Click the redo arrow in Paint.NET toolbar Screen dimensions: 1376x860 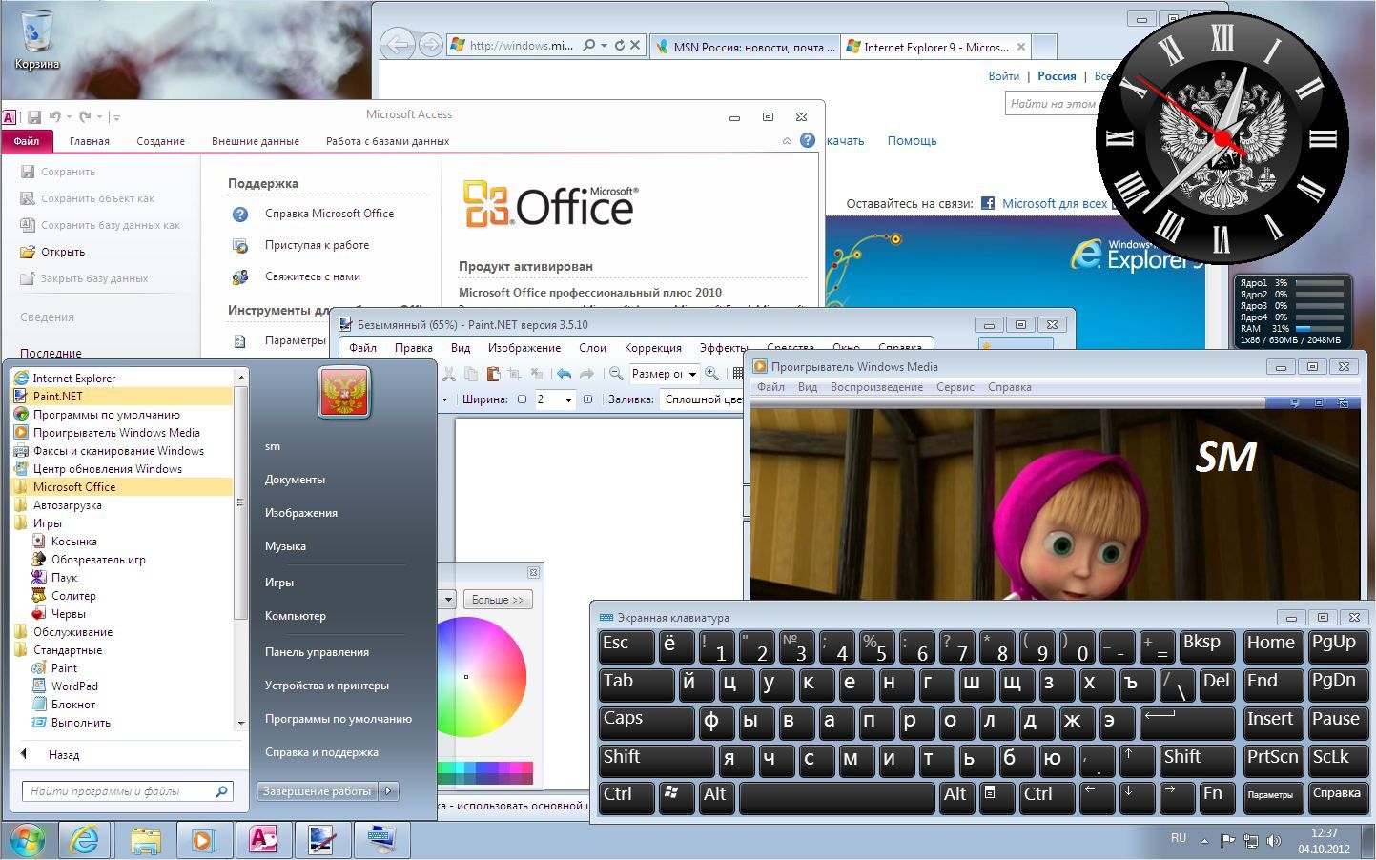(x=586, y=374)
